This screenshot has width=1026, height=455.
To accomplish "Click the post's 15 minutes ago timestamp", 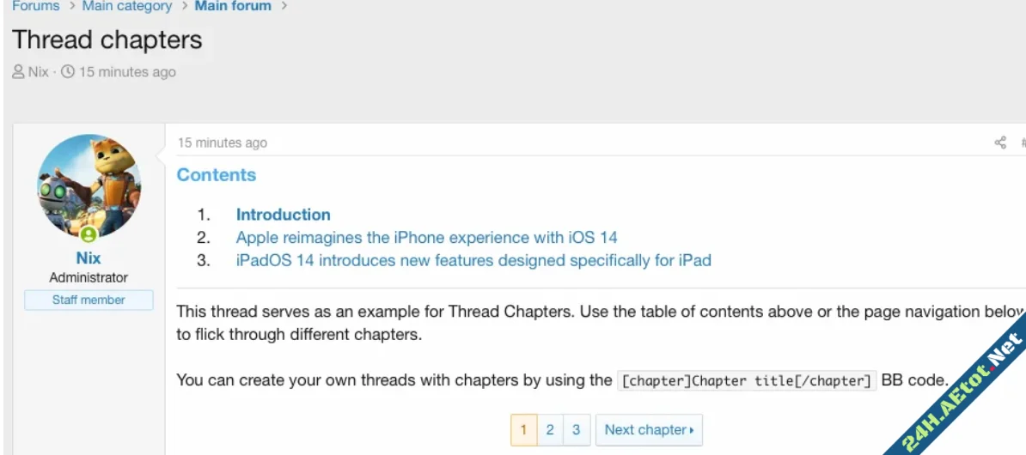I will pos(222,143).
